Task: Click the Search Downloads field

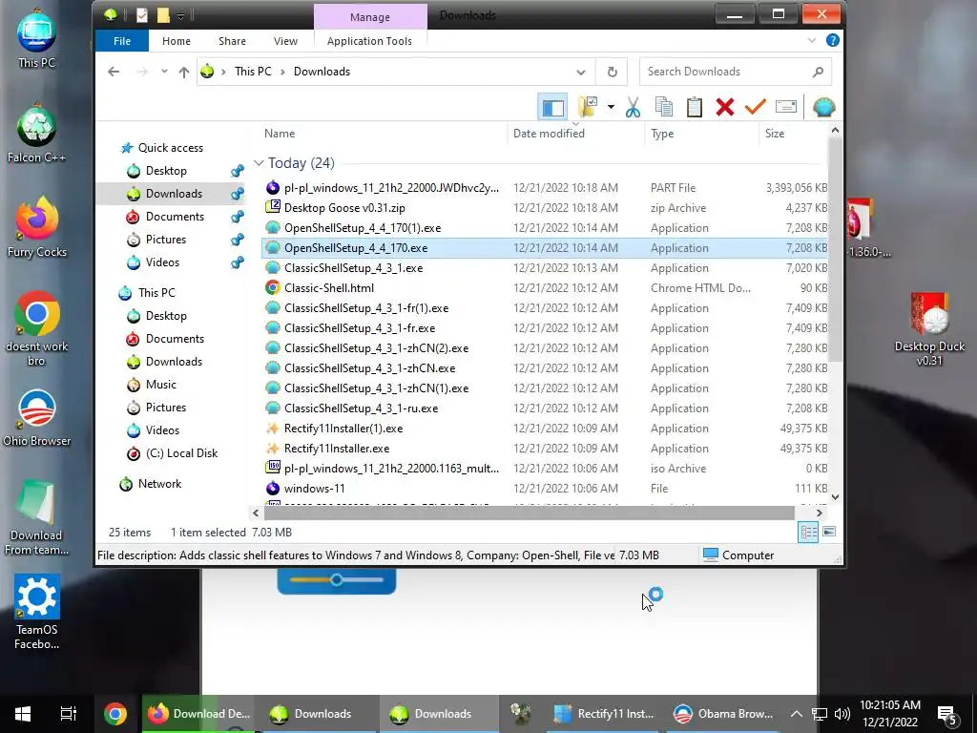Action: 736,72
